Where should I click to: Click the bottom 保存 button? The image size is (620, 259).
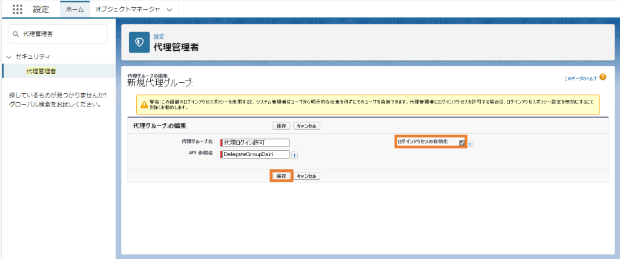click(x=282, y=176)
